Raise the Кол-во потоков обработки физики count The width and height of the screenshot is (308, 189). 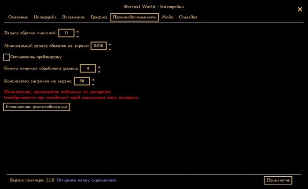pyautogui.click(x=99, y=66)
